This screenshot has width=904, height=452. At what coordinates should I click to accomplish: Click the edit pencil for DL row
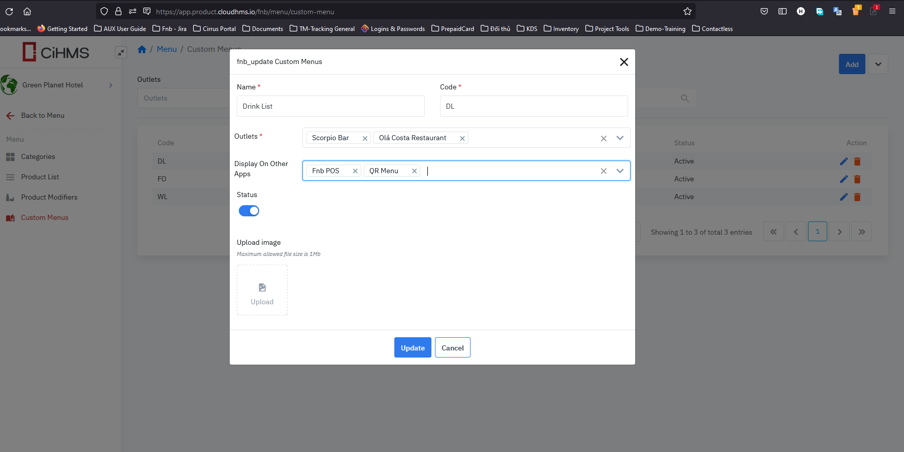[x=844, y=162]
